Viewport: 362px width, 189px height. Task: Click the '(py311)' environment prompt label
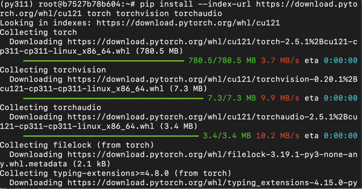click(17, 5)
